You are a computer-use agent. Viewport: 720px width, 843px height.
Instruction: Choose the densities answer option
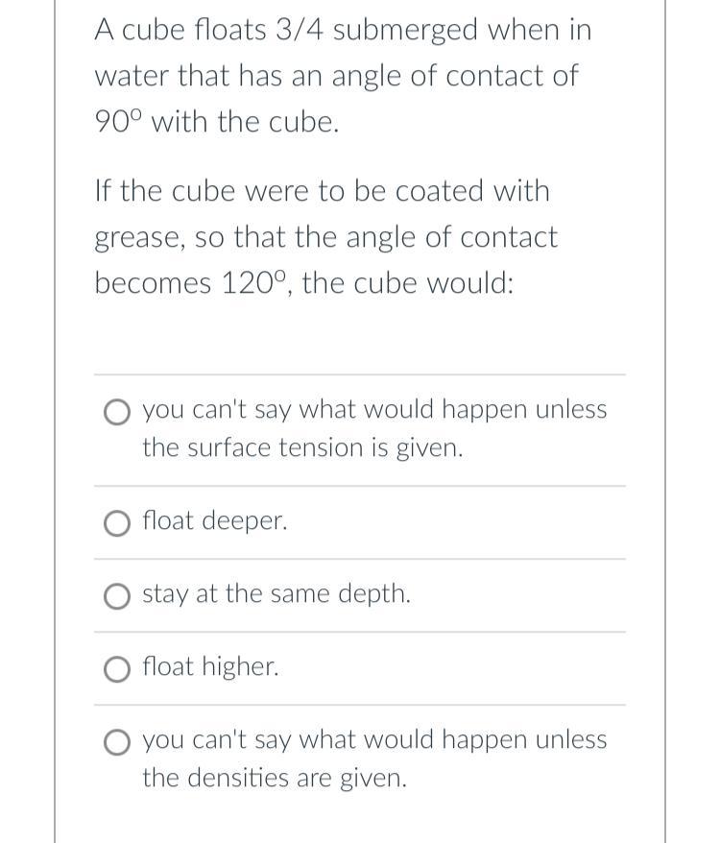click(117, 741)
